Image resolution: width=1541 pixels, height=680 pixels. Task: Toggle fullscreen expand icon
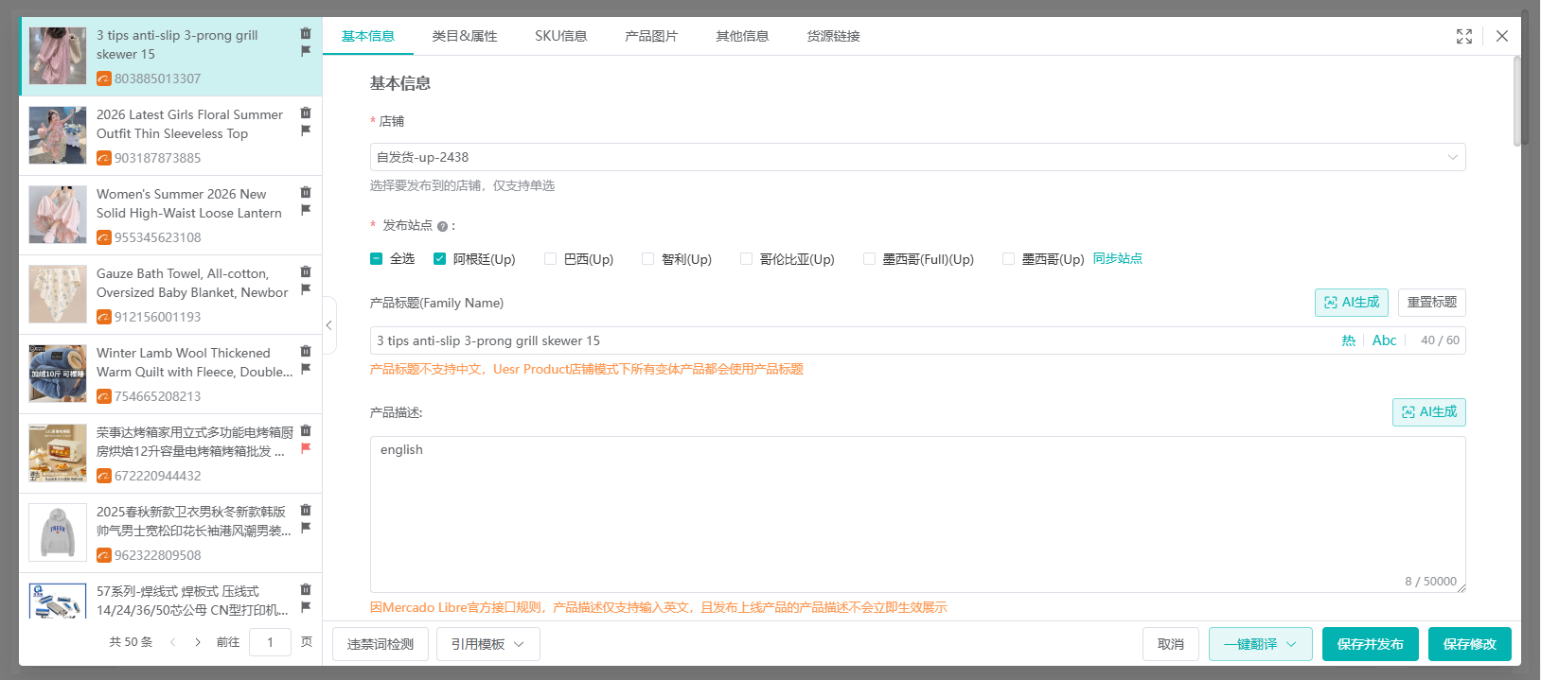(1464, 36)
